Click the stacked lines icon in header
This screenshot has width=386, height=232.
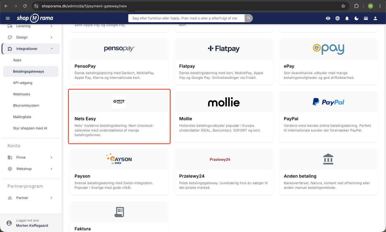pyautogui.click(x=366, y=18)
